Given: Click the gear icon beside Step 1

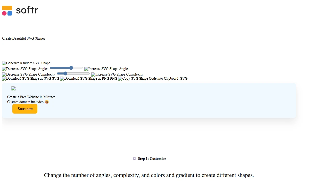Looking at the screenshot, I should [x=134, y=159].
